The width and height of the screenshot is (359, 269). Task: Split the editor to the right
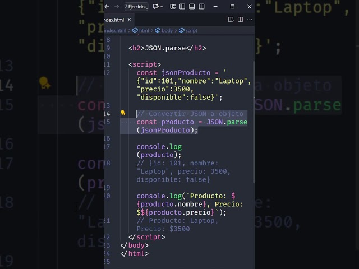point(240,20)
